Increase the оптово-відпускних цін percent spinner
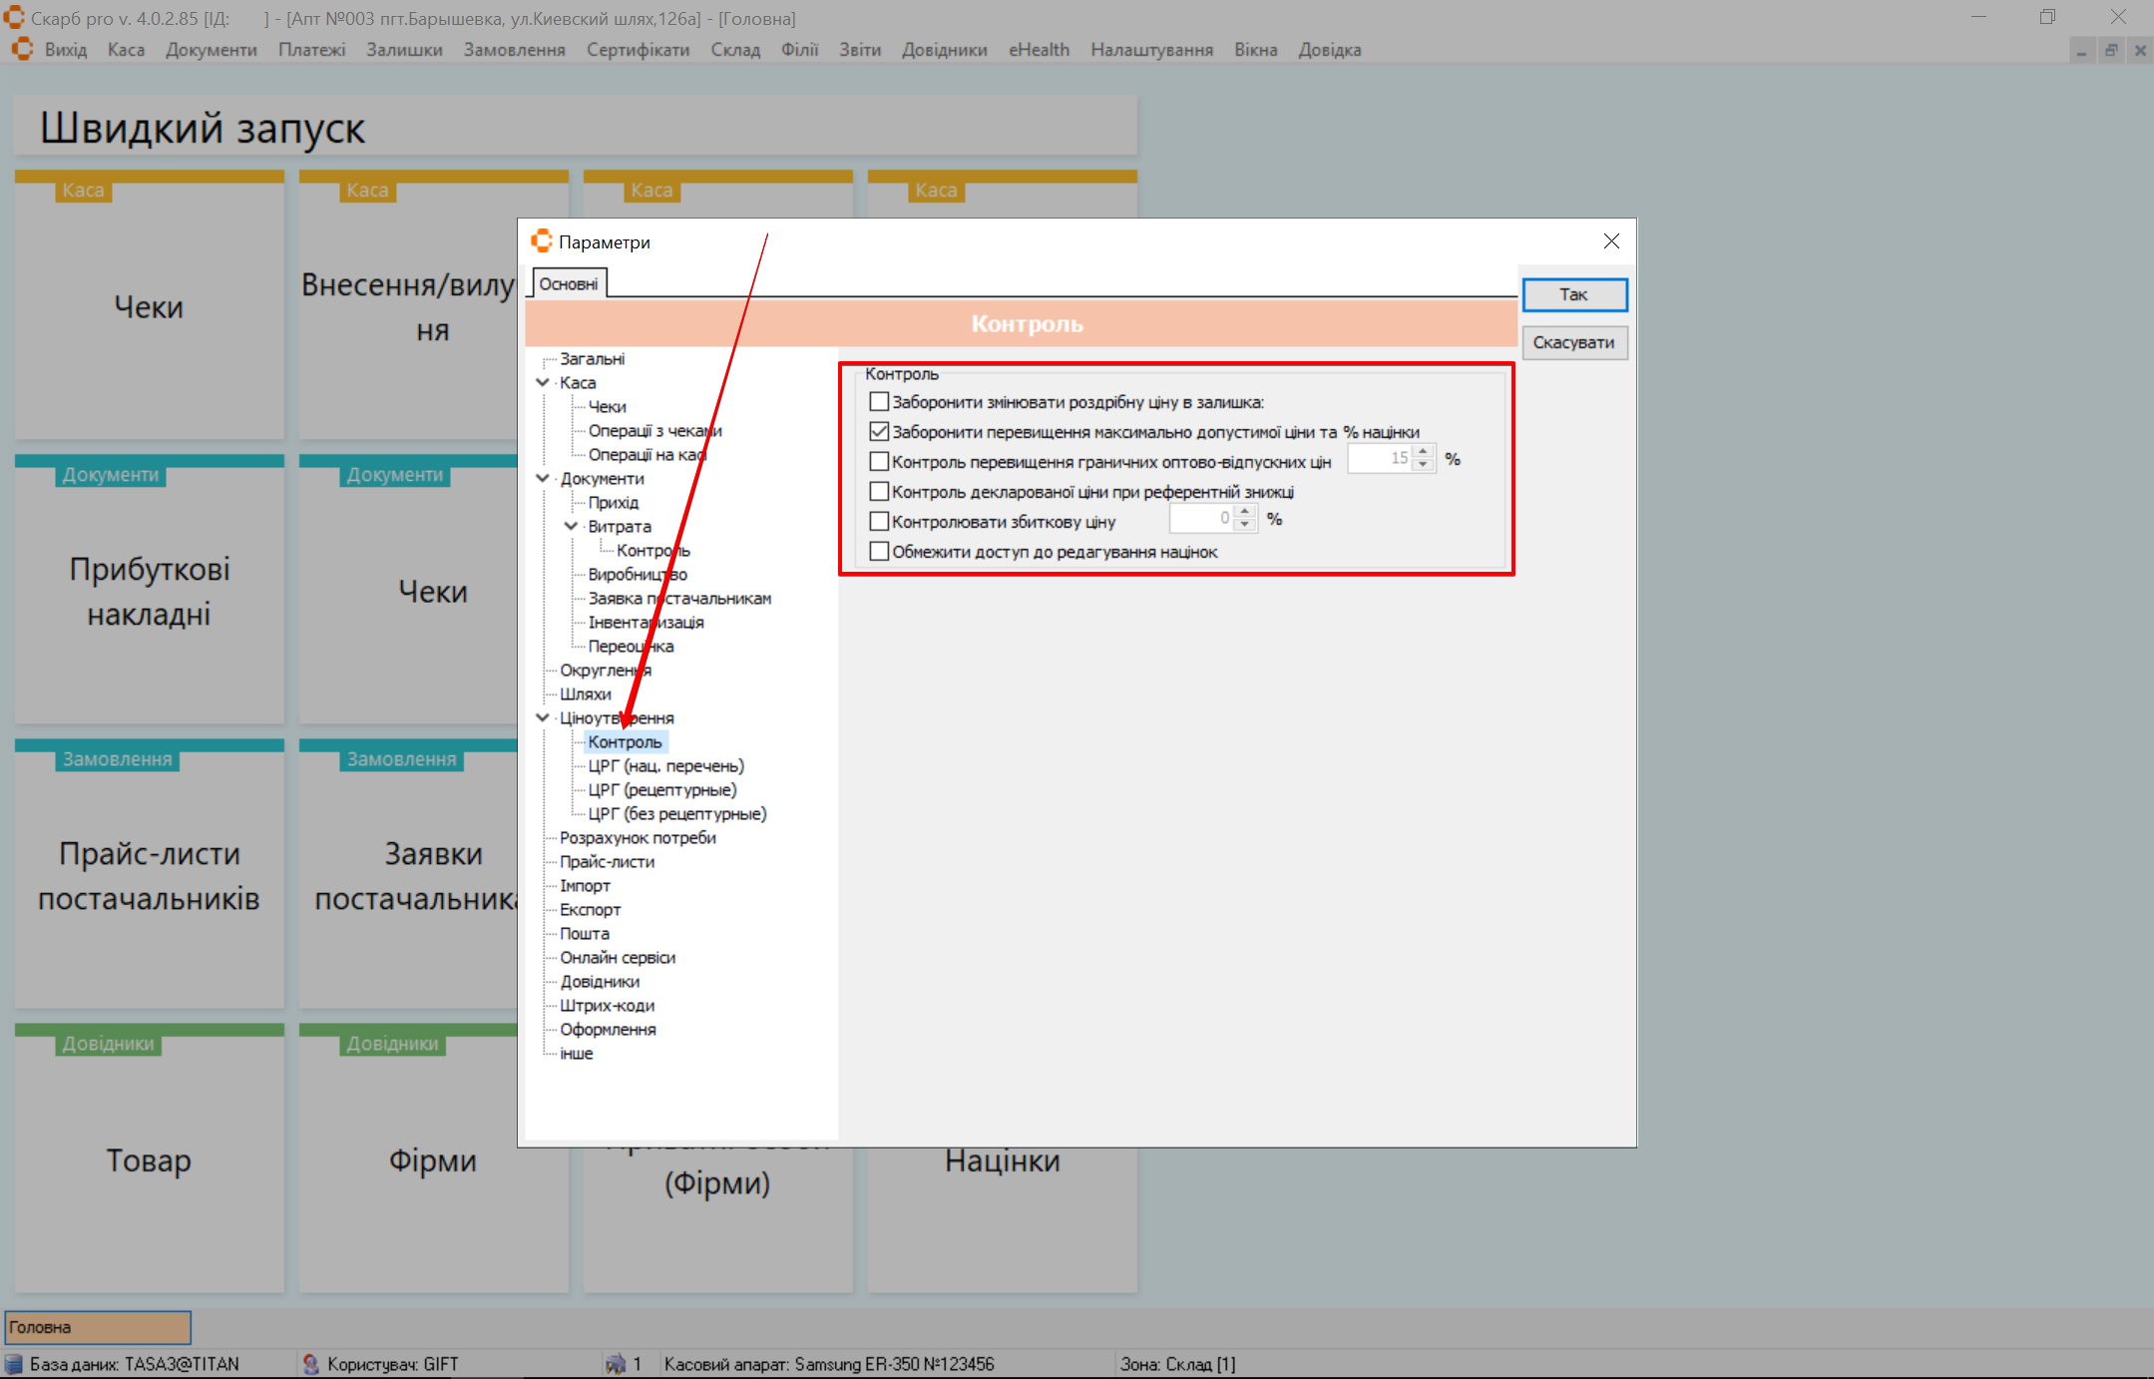 (x=1424, y=453)
